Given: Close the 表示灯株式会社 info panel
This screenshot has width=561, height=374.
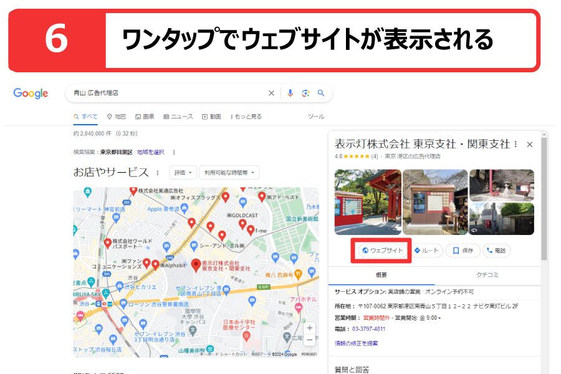Looking at the screenshot, I should pos(530,144).
